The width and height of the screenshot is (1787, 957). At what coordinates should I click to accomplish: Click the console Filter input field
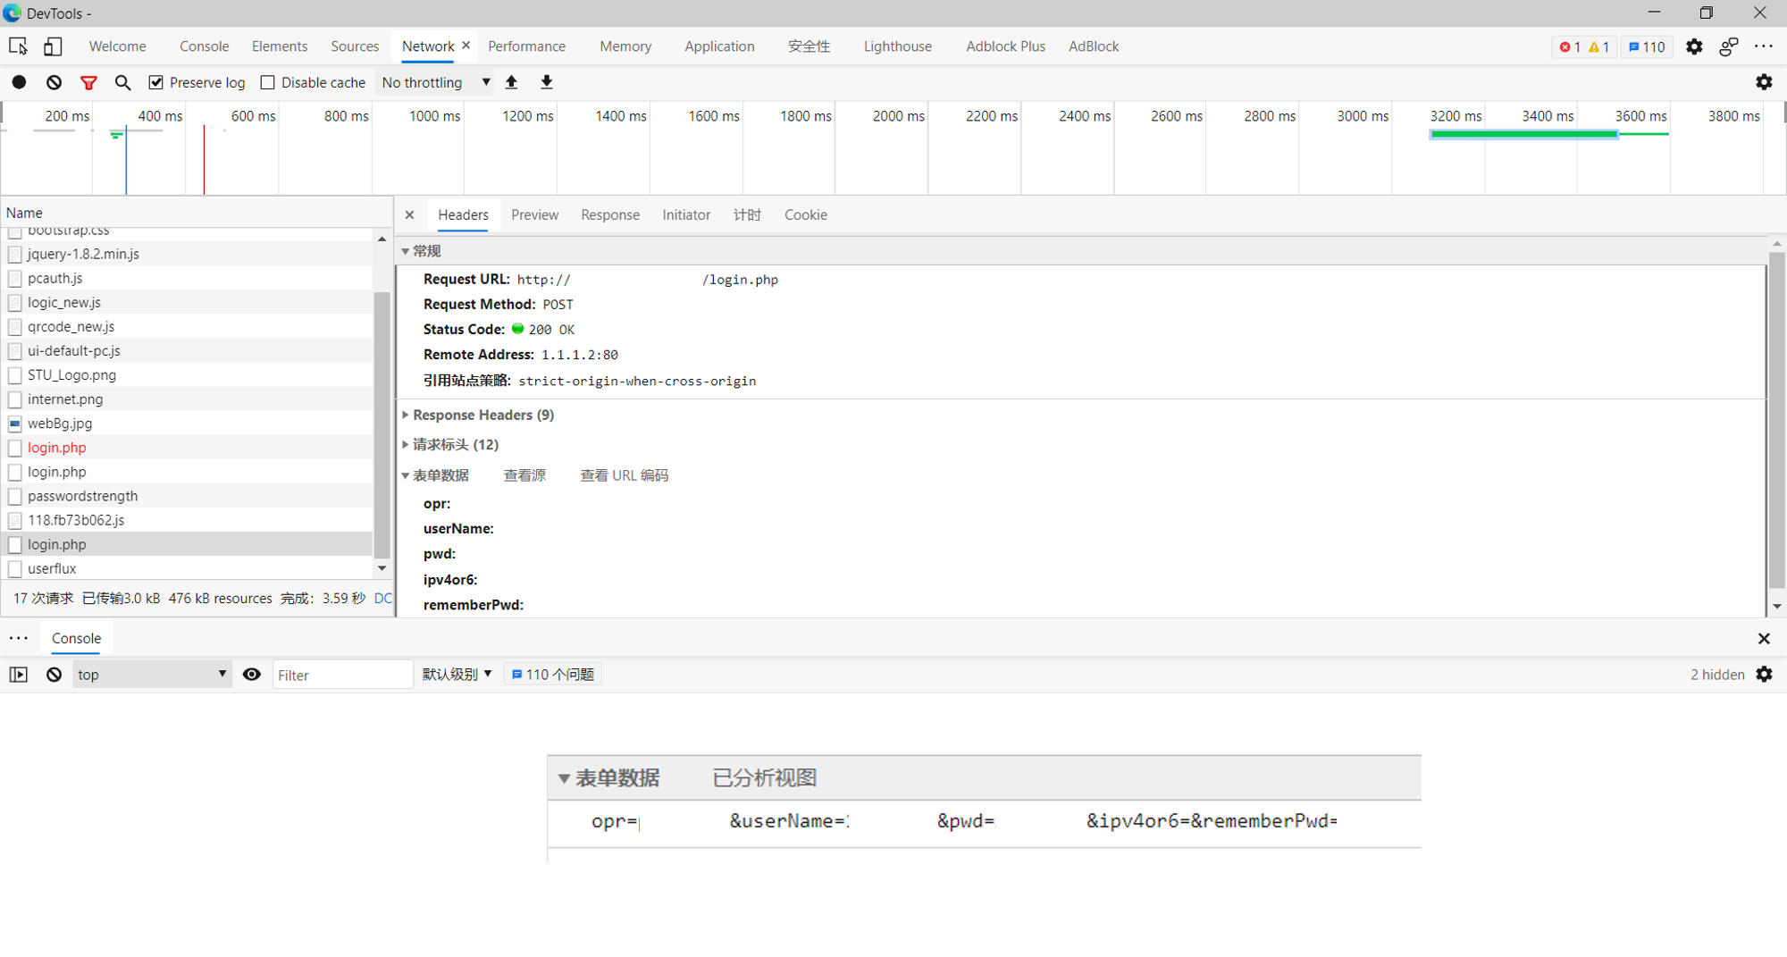click(x=342, y=675)
